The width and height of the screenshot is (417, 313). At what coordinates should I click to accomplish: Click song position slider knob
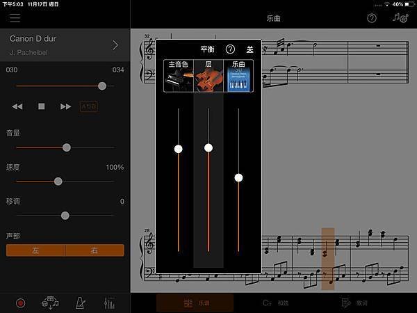102,86
